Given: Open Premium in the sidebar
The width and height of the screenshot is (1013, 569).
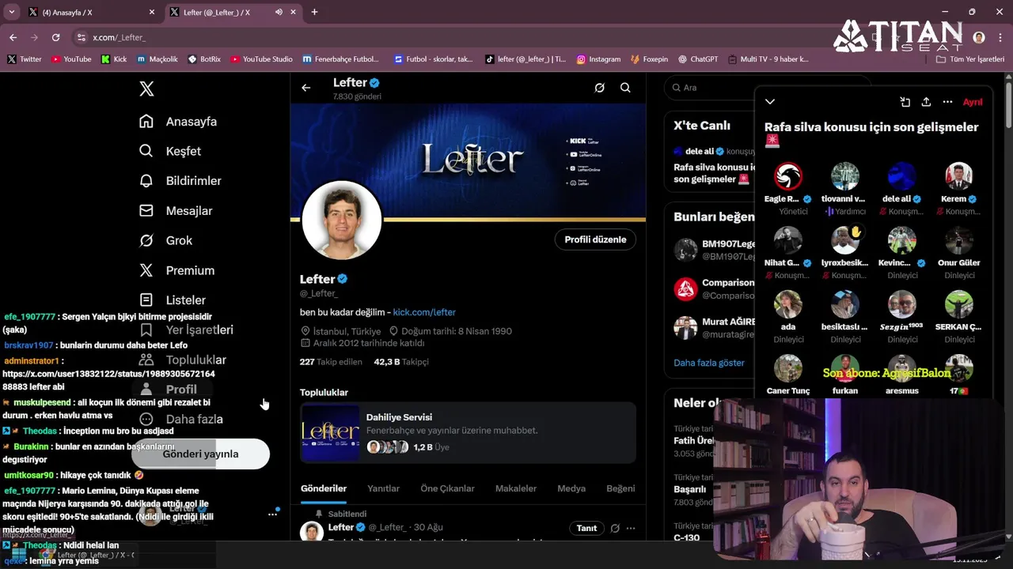Looking at the screenshot, I should (176, 270).
